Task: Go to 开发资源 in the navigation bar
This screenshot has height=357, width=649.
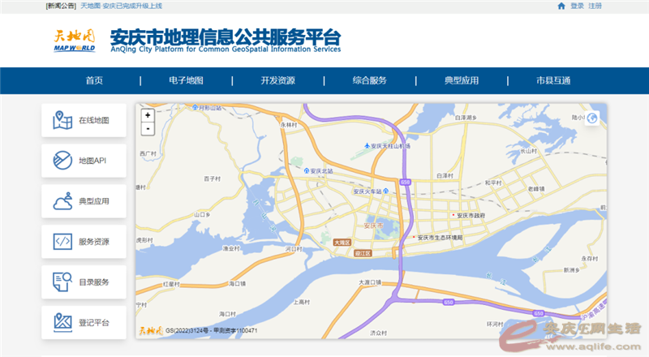Action: 277,80
